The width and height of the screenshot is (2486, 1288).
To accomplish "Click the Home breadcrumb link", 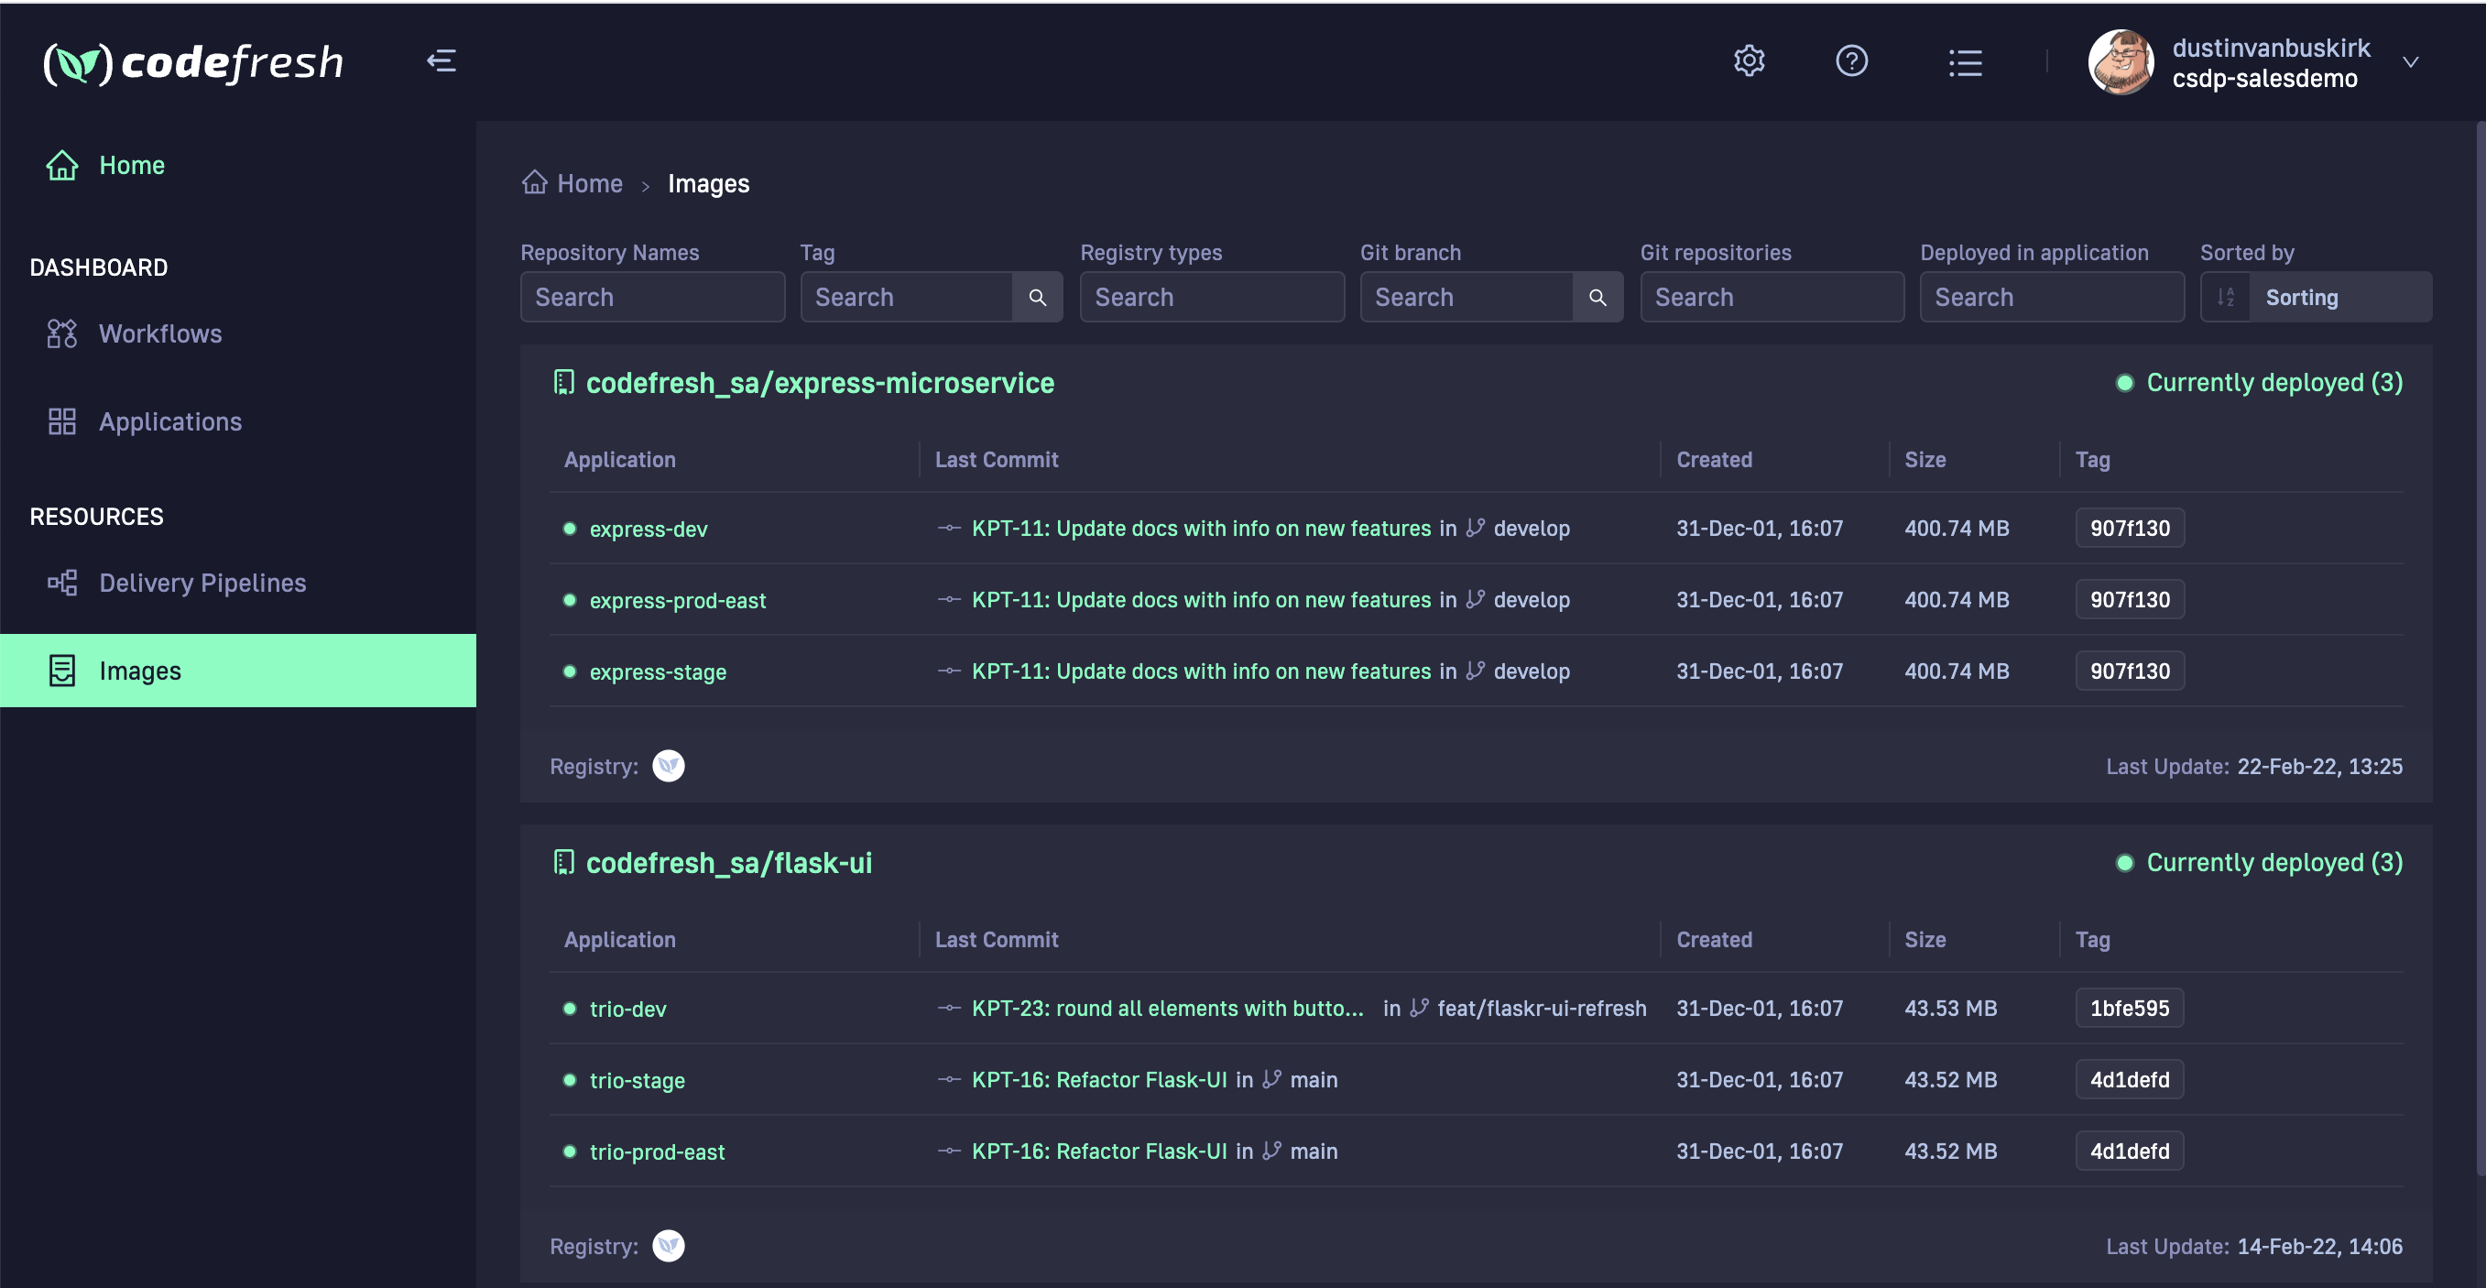I will coord(589,183).
